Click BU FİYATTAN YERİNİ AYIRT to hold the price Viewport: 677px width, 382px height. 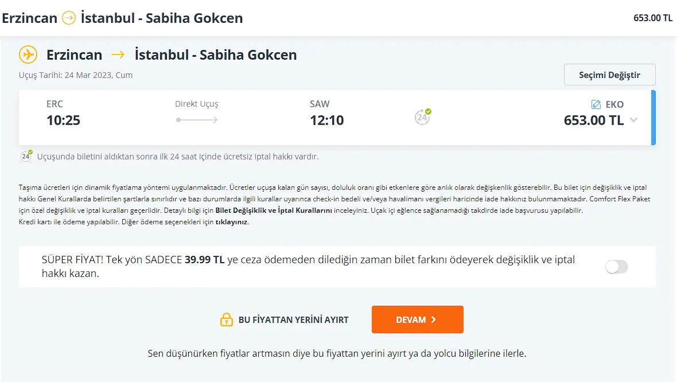pos(293,319)
